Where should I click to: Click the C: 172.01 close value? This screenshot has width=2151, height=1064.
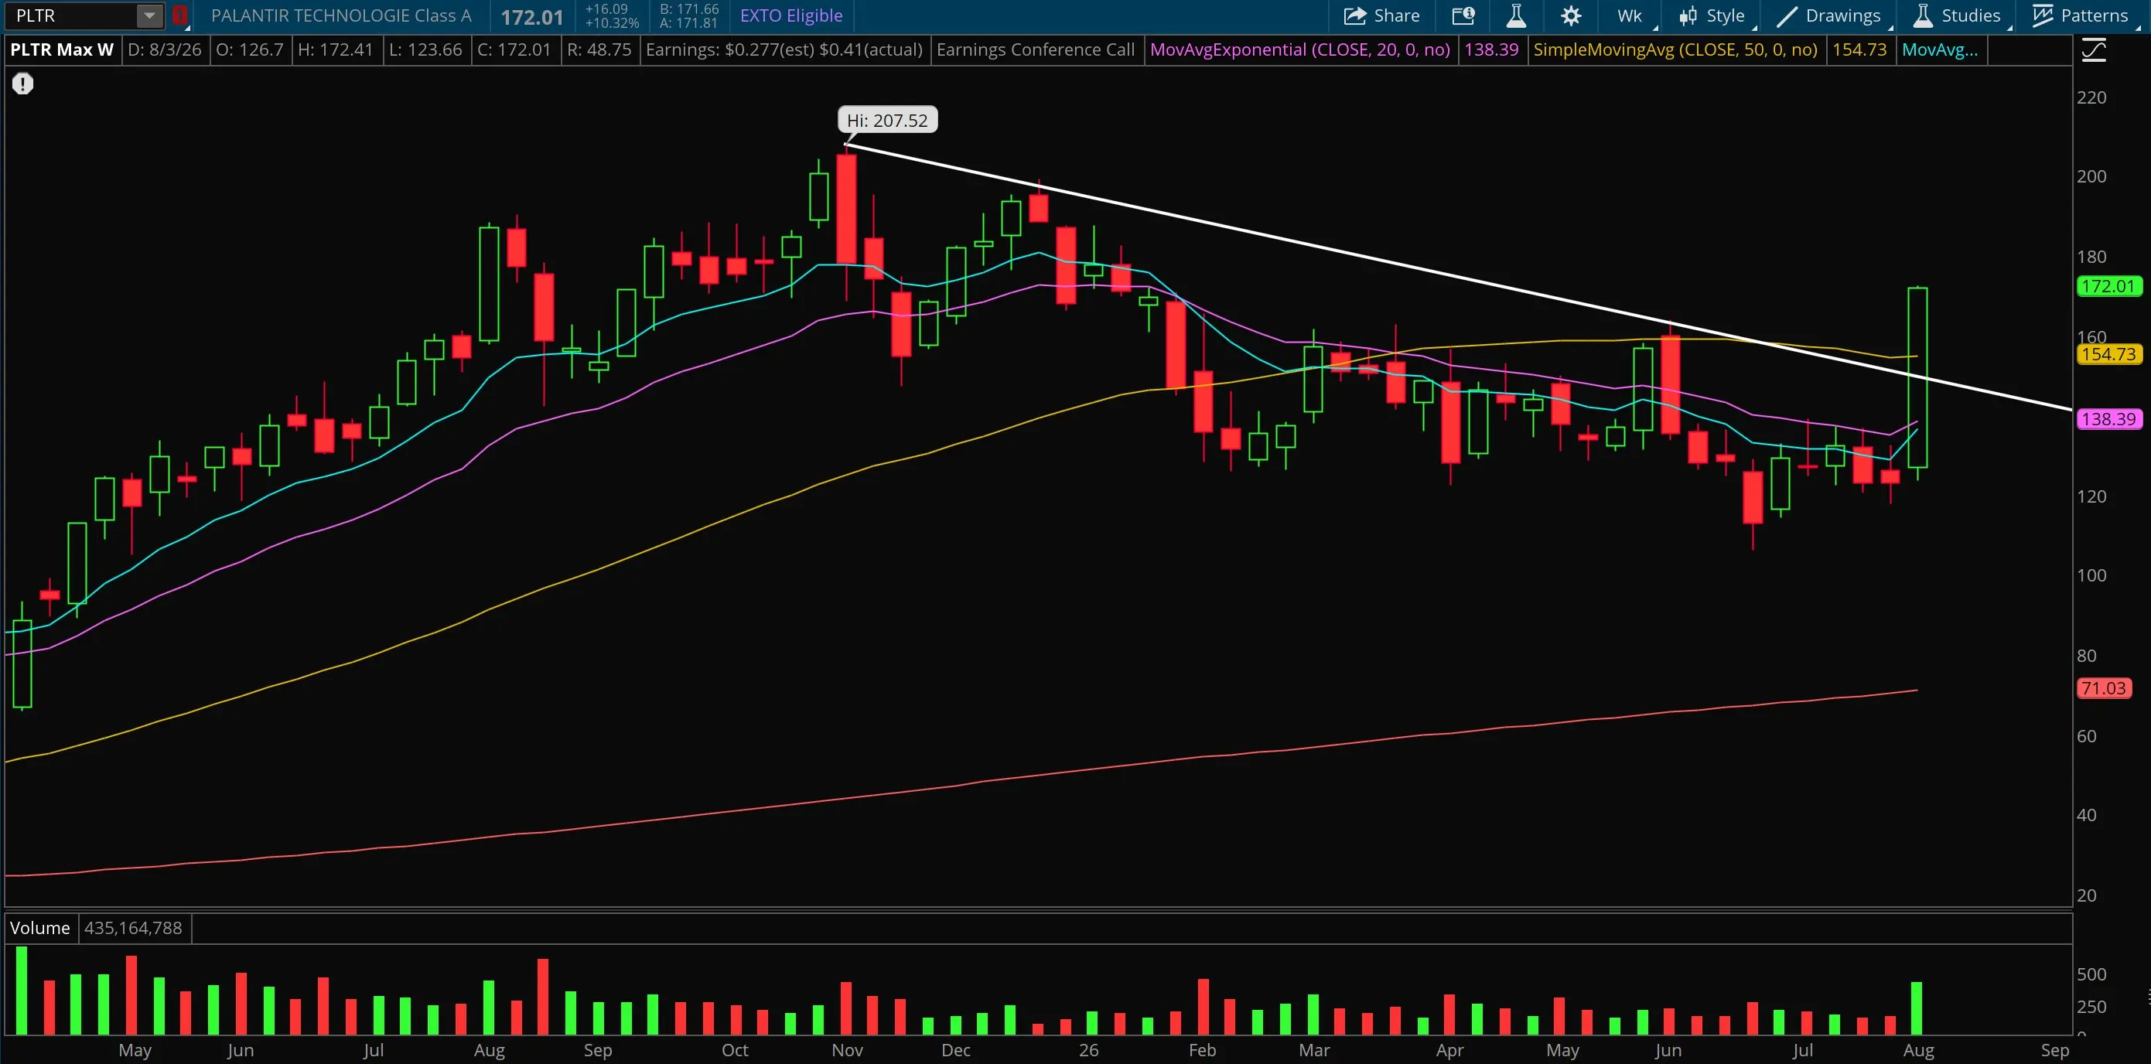point(514,49)
